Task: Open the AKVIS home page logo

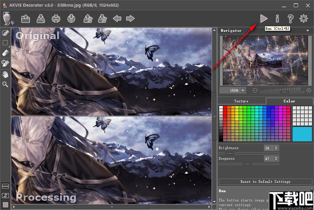Action: click(x=8, y=19)
